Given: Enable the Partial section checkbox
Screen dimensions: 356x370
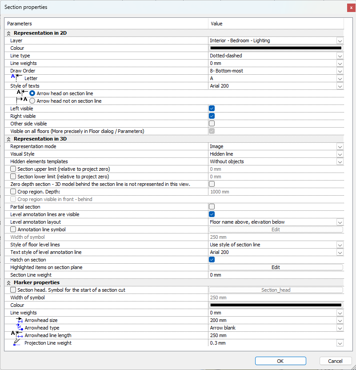Looking at the screenshot, I should [212, 207].
